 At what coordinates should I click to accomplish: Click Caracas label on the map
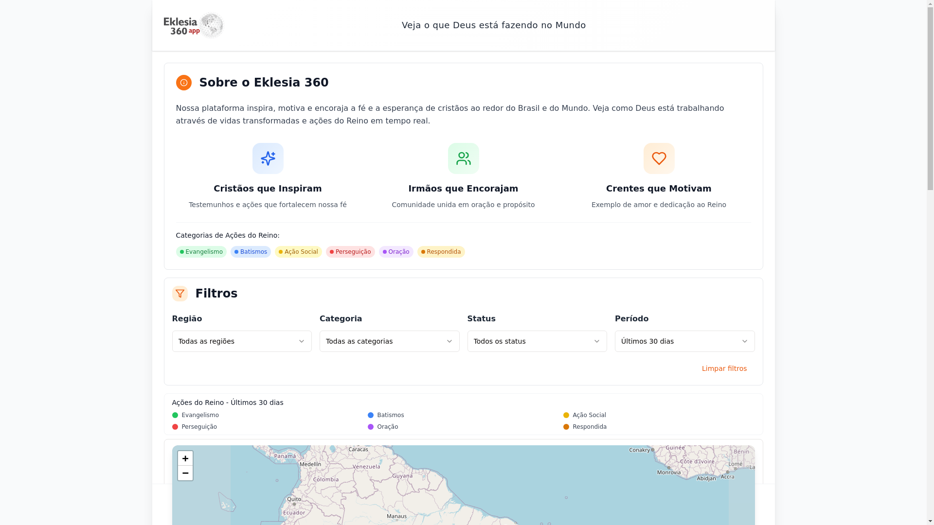point(358,450)
